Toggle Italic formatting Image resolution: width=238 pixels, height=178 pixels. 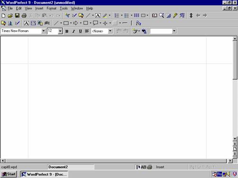click(x=73, y=31)
